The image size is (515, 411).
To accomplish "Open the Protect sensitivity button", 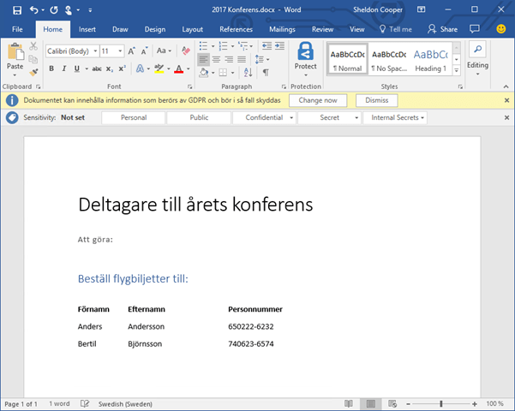I will (306, 55).
